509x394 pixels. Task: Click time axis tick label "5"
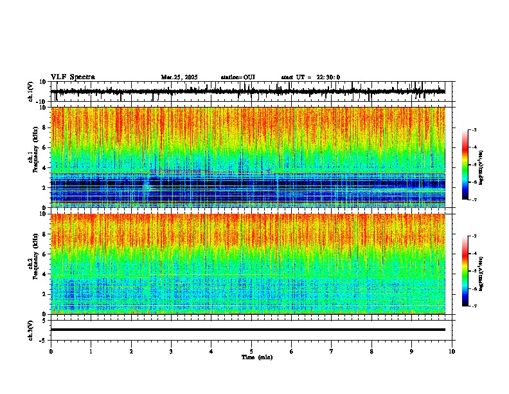(251, 352)
